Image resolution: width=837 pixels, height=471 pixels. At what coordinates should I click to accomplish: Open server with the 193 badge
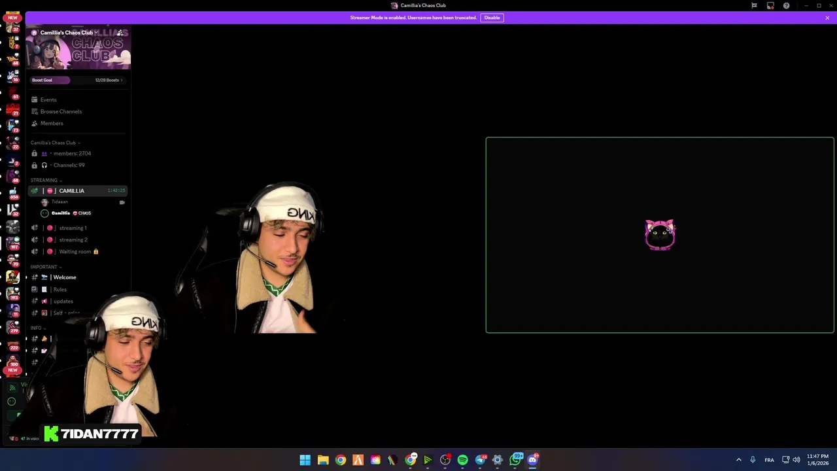coord(12,294)
